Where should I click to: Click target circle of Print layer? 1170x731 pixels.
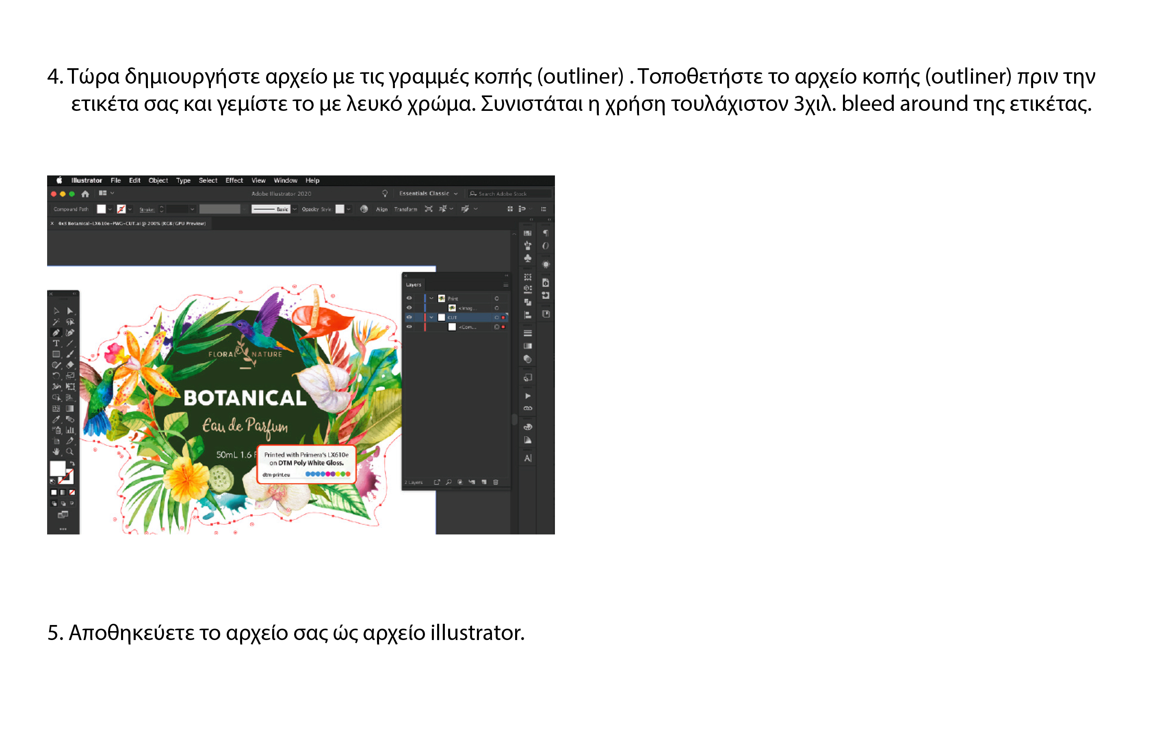[496, 298]
